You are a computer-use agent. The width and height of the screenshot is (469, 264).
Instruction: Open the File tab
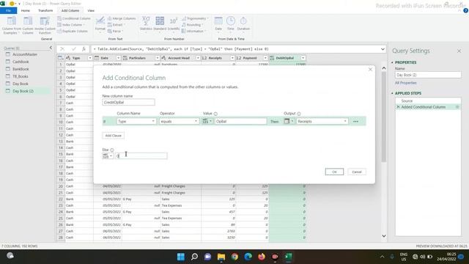pyautogui.click(x=8, y=10)
